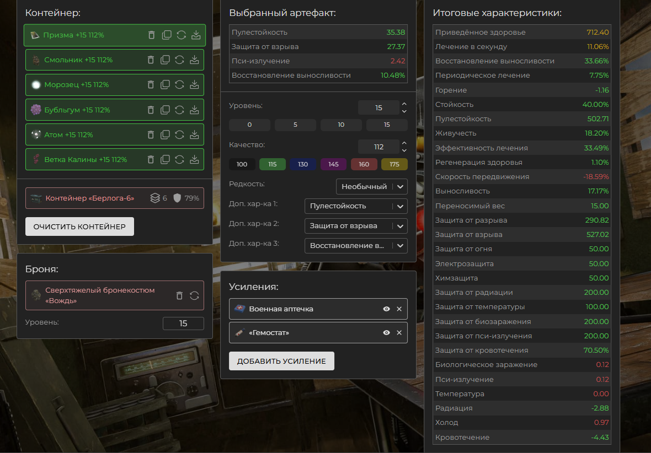
Task: Choose the green 115 quality preset
Action: [273, 164]
